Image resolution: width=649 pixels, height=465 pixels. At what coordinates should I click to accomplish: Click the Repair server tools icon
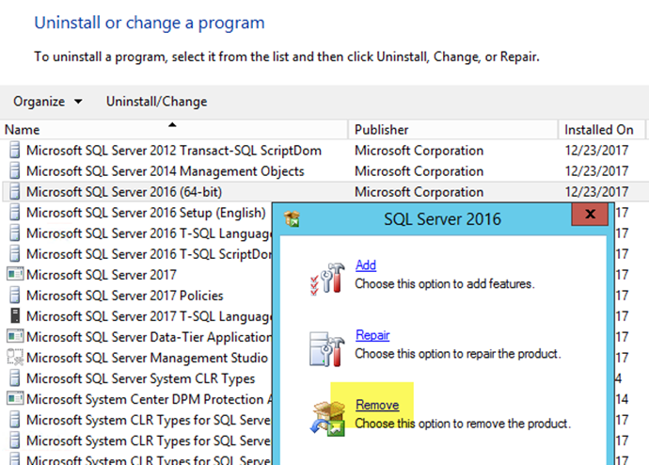[327, 349]
